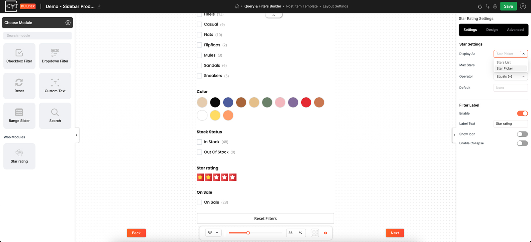Image resolution: width=531 pixels, height=242 pixels.
Task: Open the Display As dropdown
Action: click(511, 54)
